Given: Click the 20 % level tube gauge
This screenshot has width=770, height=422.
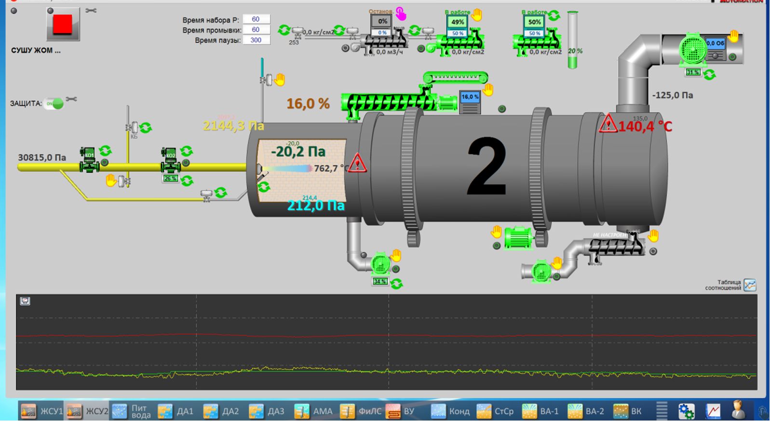Looking at the screenshot, I should coord(572,40).
